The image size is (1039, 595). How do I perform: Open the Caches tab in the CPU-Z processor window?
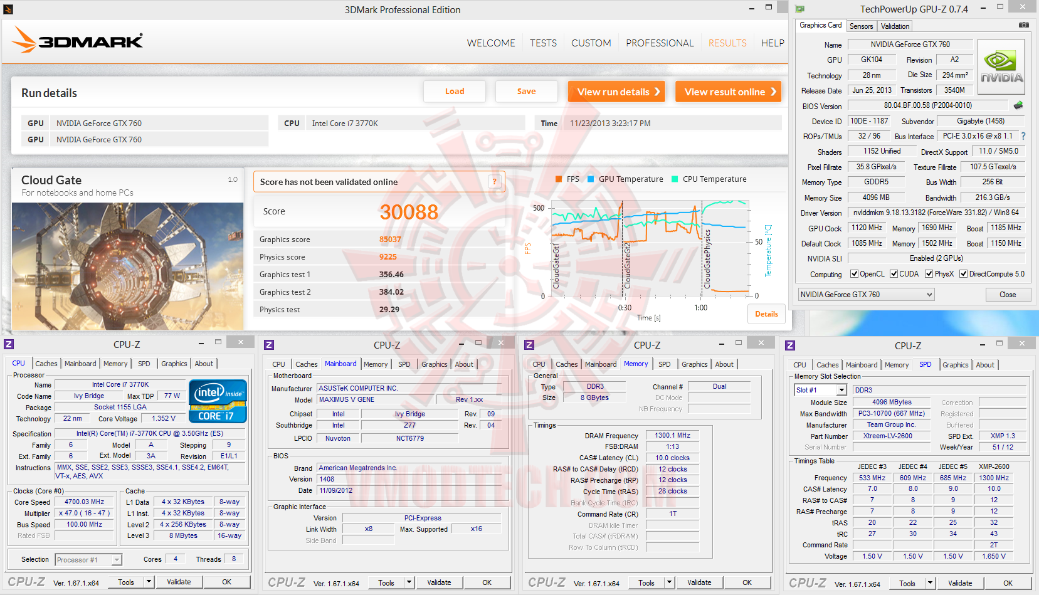click(46, 364)
